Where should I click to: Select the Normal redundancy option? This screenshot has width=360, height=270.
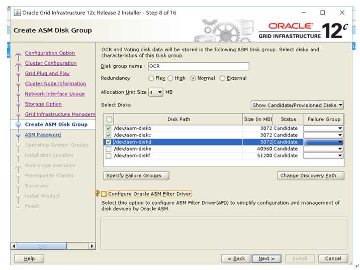click(x=193, y=78)
